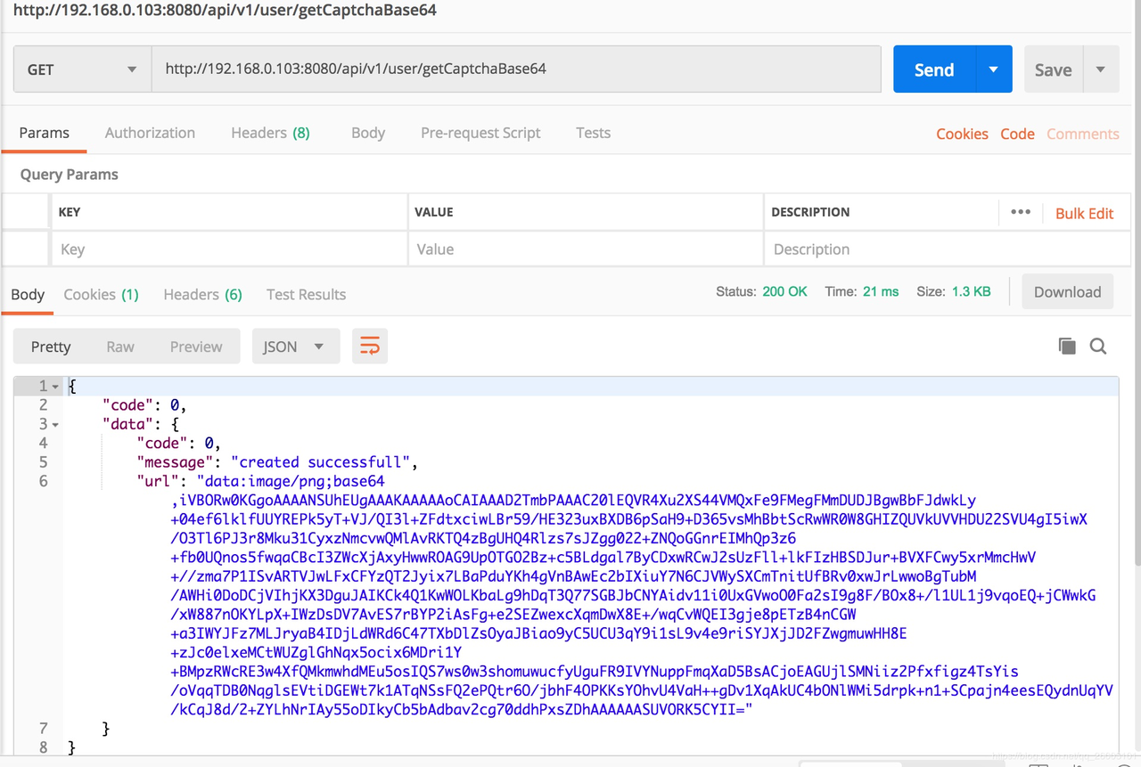
Task: Open the Pre-request Script tab
Action: coord(480,133)
